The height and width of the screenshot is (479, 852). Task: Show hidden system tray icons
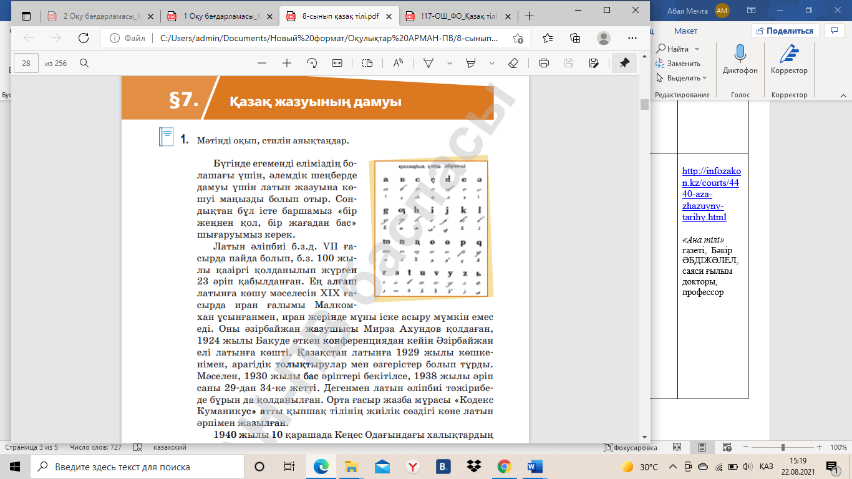pos(672,467)
